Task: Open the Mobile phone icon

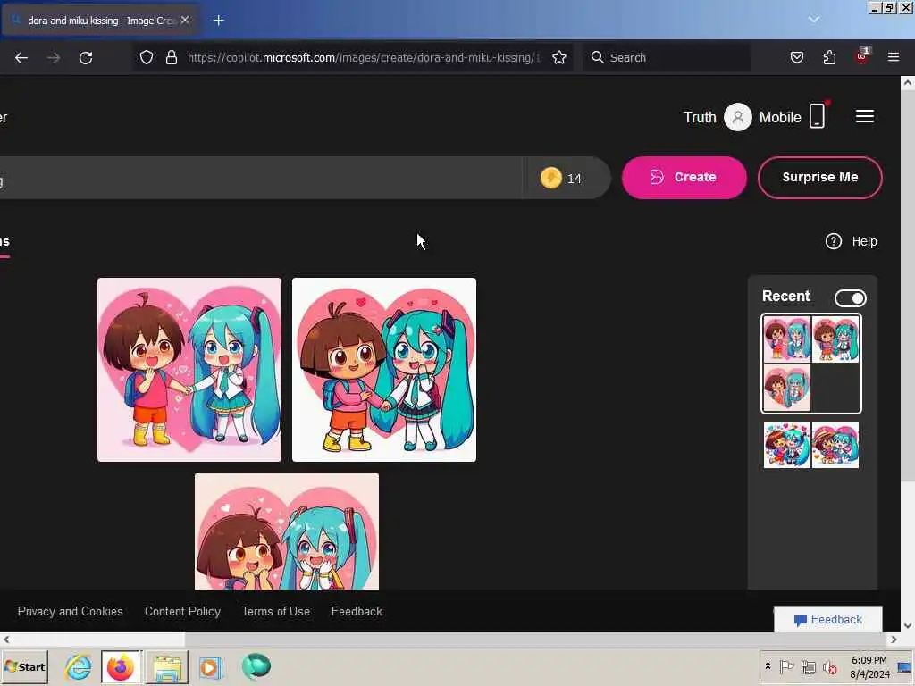Action: (818, 115)
